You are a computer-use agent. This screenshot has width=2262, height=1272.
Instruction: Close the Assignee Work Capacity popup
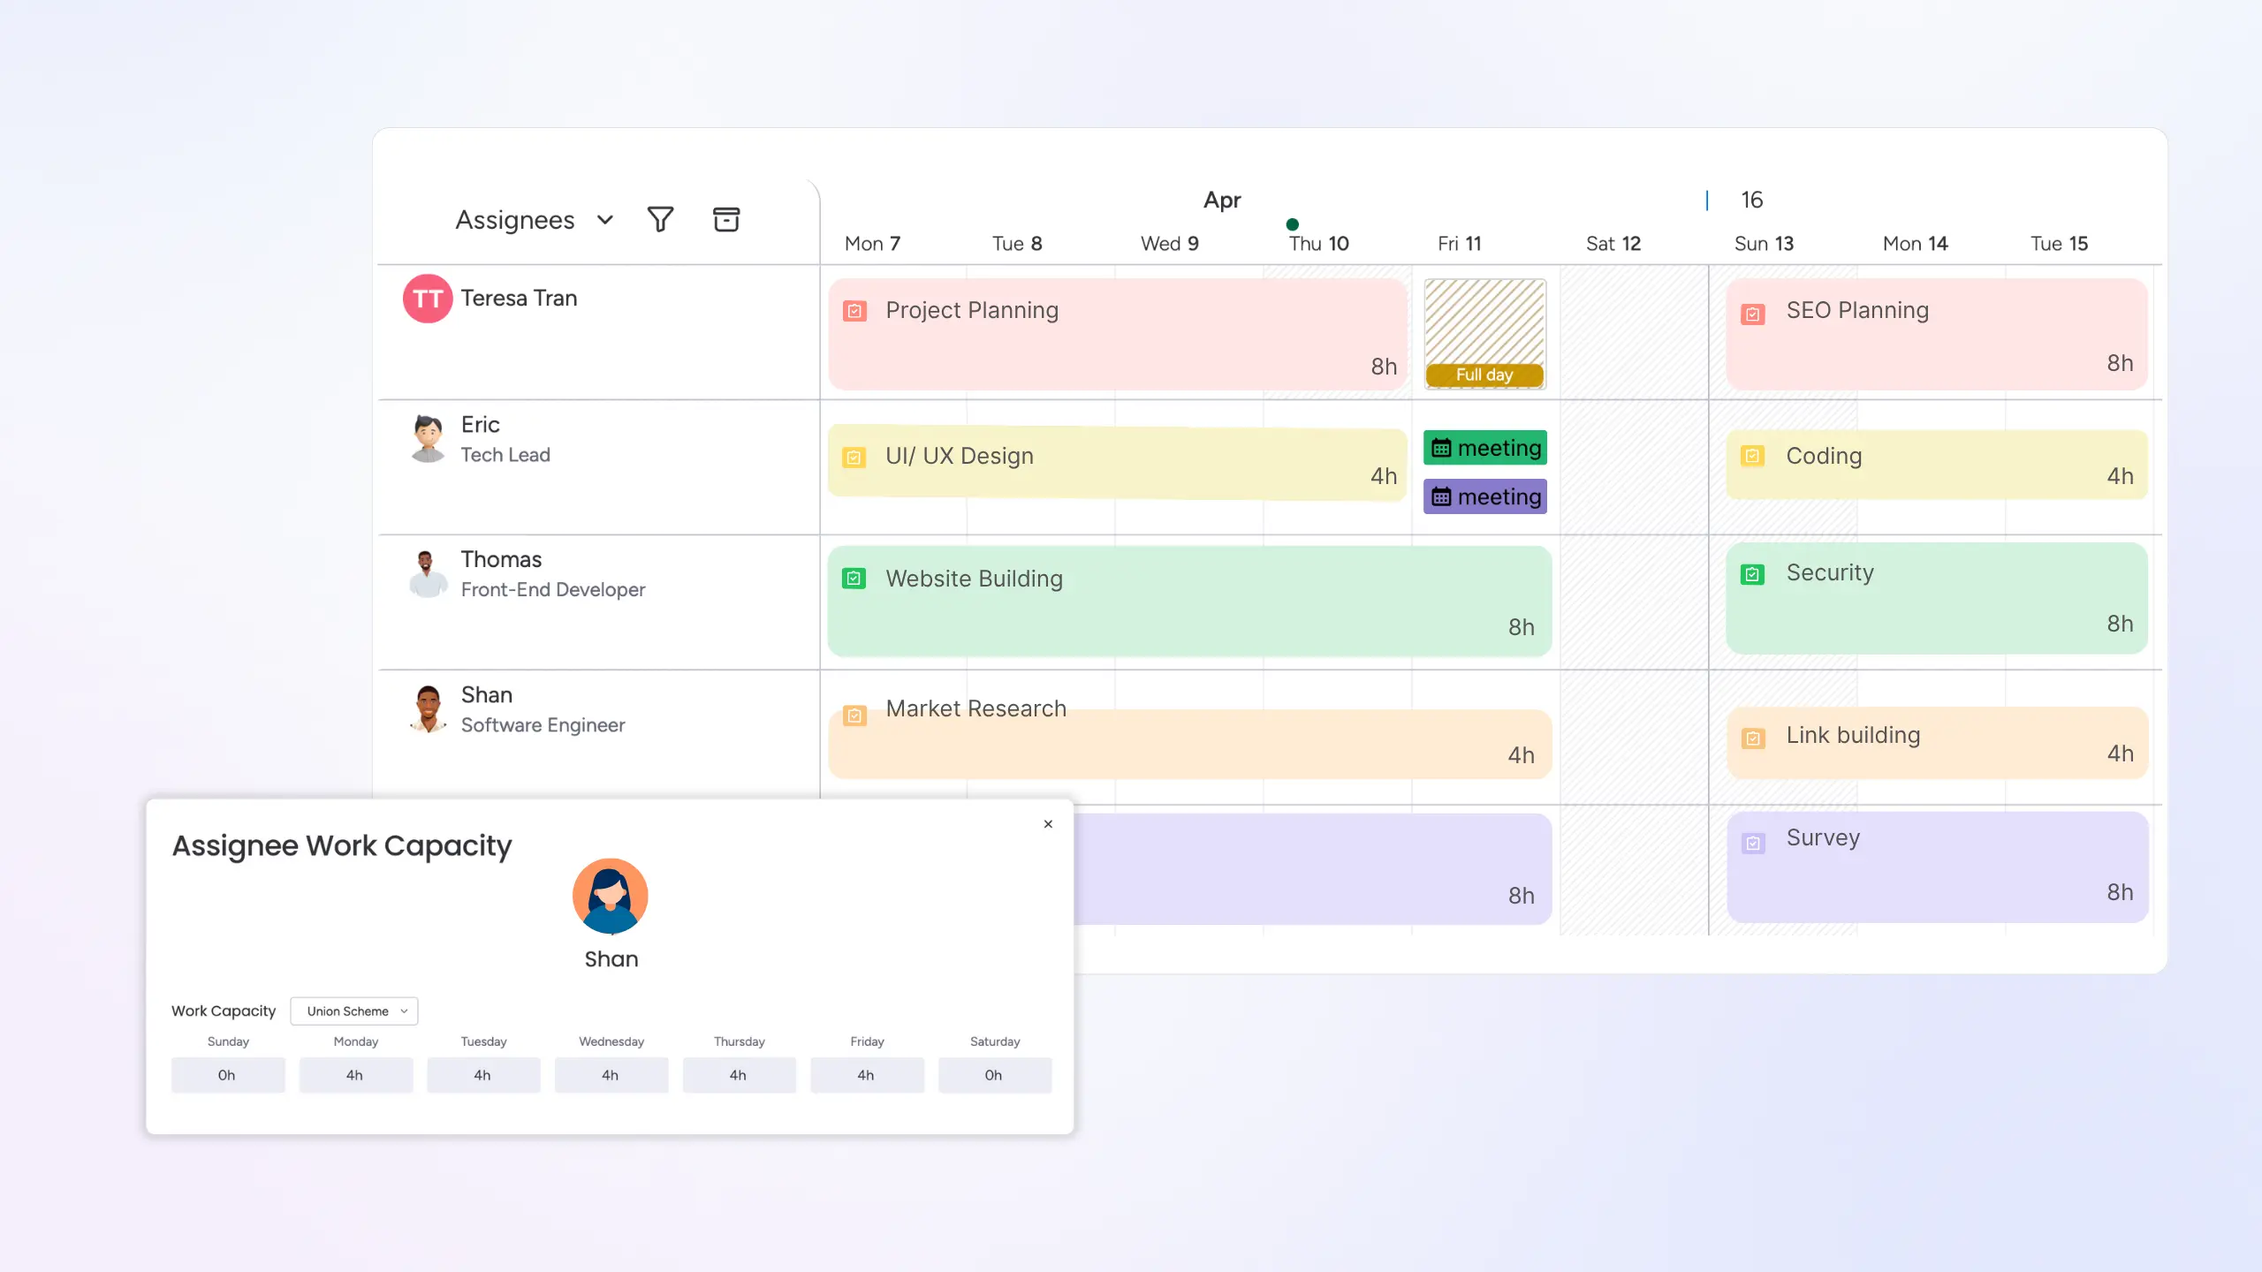tap(1048, 824)
